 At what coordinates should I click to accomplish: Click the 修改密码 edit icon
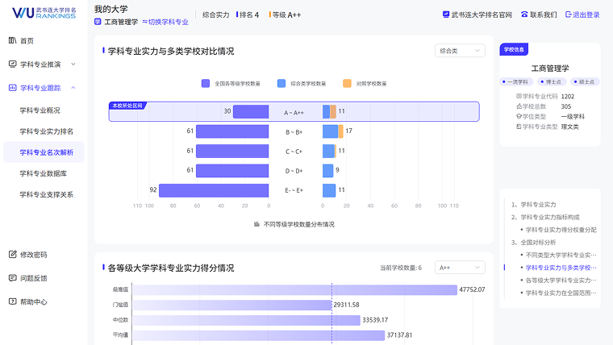[13, 255]
